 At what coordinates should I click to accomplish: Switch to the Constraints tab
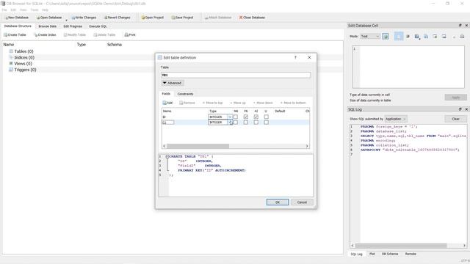tap(185, 94)
